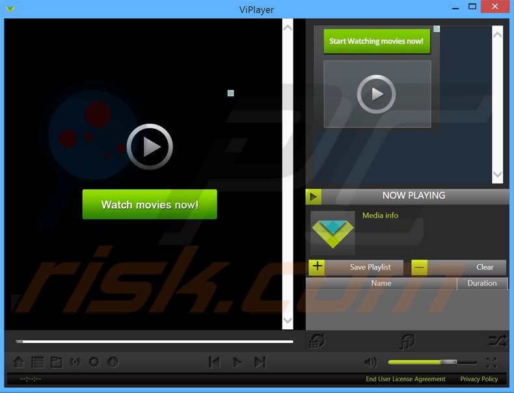Image resolution: width=514 pixels, height=393 pixels.
Task: Minimize the ViPlayer window
Action: coord(455,8)
